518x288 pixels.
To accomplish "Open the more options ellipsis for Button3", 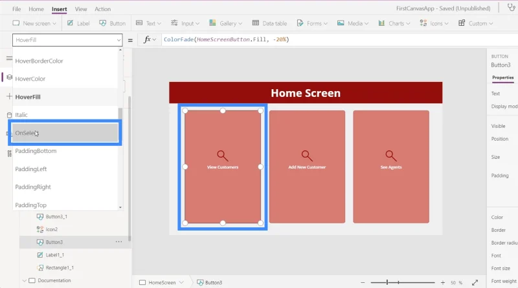I will point(118,242).
